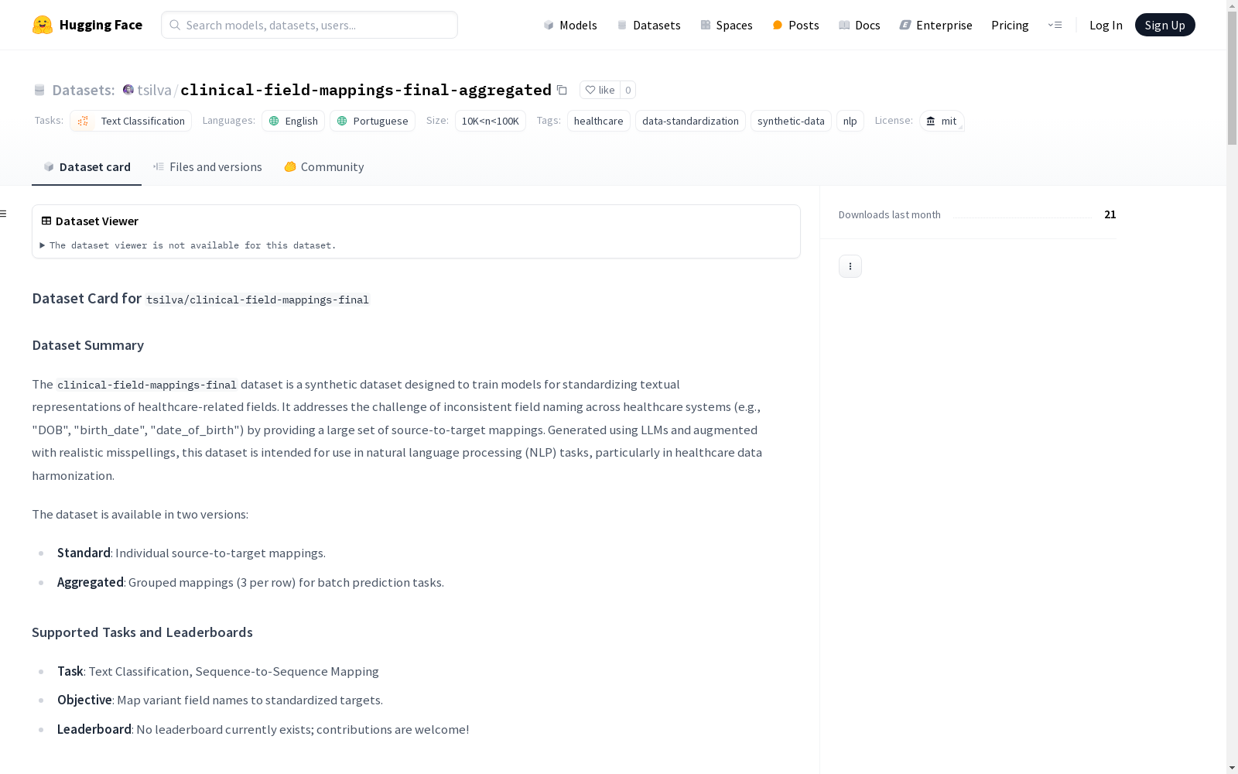This screenshot has height=774, width=1238.
Task: Select the Portuguese language tag
Action: coord(372,121)
